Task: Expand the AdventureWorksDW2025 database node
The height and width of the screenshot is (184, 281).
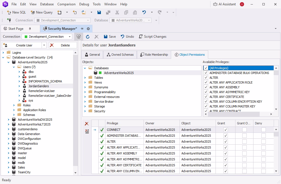Action: click(8, 120)
